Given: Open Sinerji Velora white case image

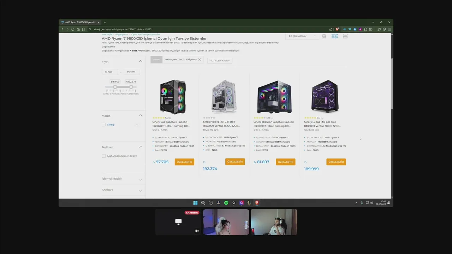Looking at the screenshot, I should [224, 96].
